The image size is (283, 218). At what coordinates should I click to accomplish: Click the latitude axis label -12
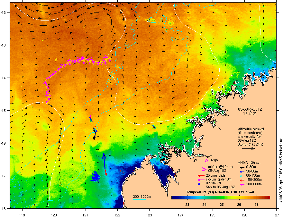[x=4, y=13]
